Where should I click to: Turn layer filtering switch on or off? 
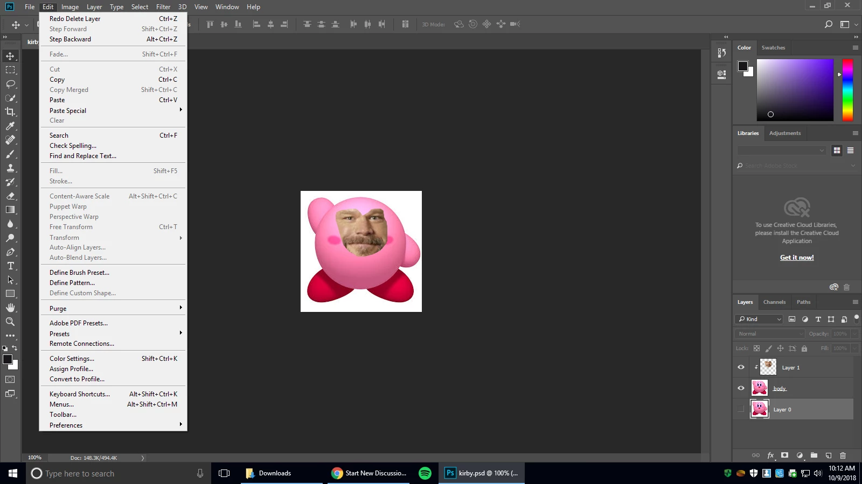point(857,319)
